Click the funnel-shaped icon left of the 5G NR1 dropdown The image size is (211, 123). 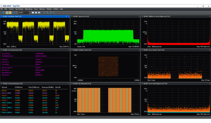click(16, 13)
